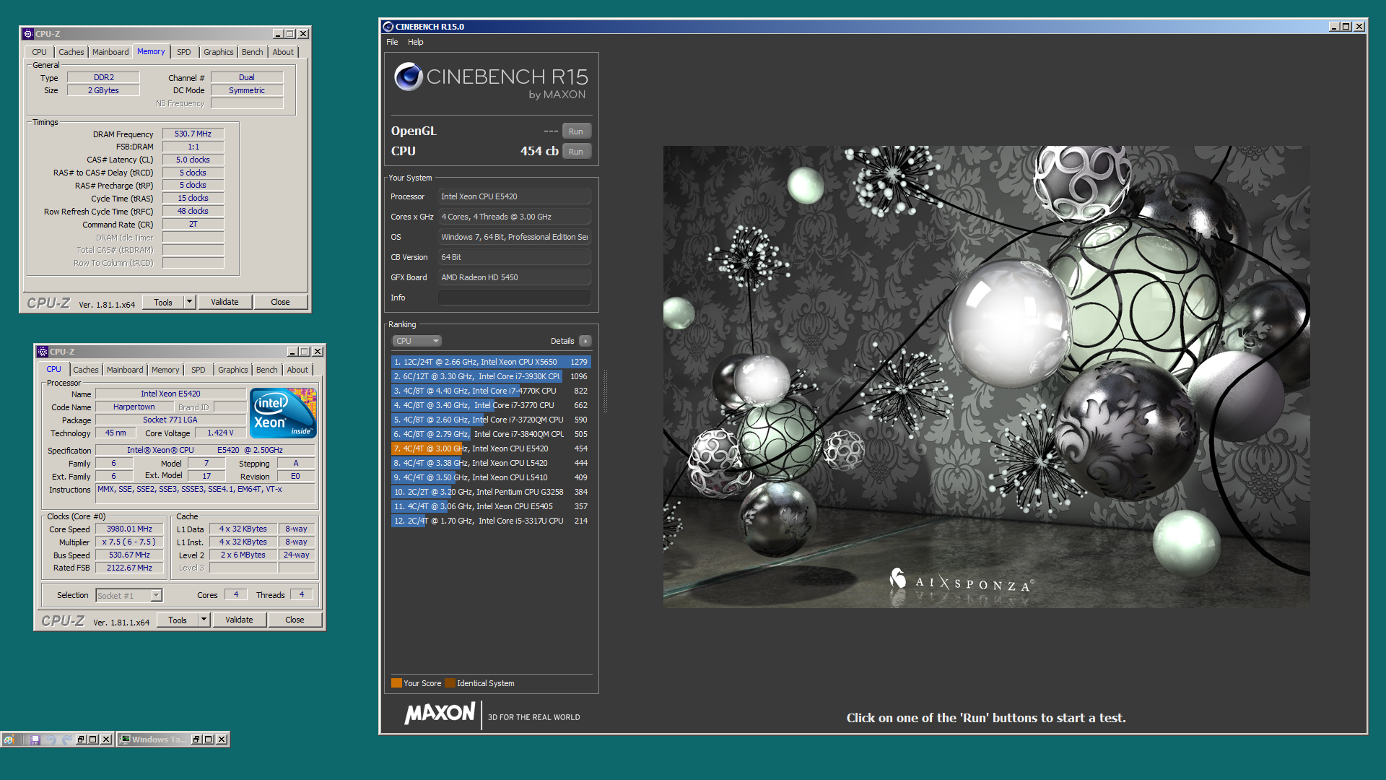Click the CPU-Z chip icon in Memory window title

(28, 34)
